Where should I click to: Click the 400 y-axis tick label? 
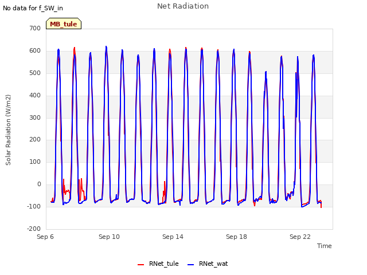point(35,96)
